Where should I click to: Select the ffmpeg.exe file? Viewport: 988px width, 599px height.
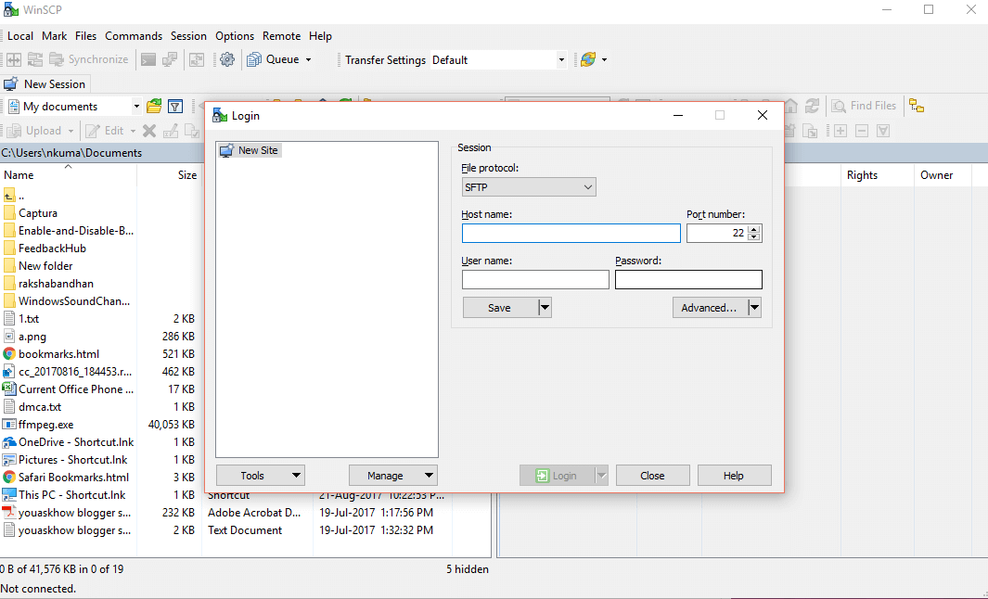pos(46,426)
